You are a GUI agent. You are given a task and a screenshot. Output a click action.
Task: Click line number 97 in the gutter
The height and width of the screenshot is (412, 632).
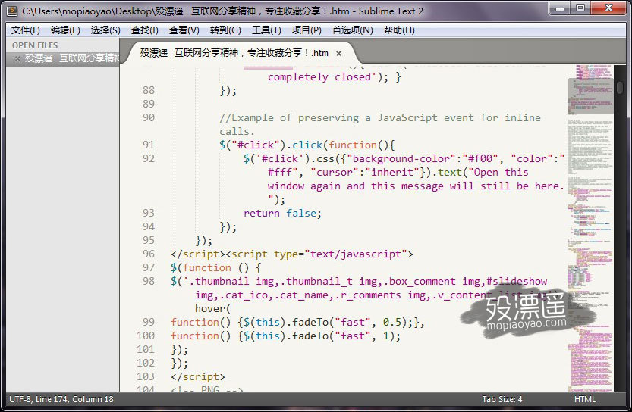pos(149,267)
